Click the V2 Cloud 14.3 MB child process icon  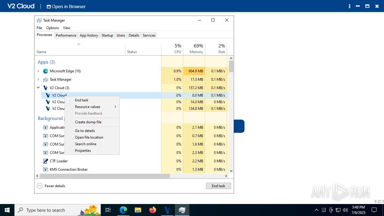(x=48, y=102)
